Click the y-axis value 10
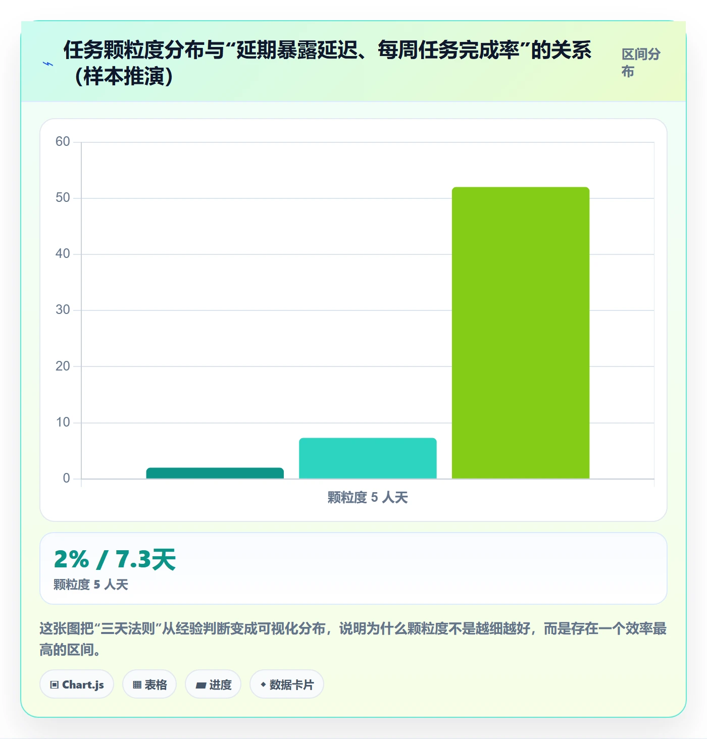Screen dimensions: 707x739 pos(63,423)
